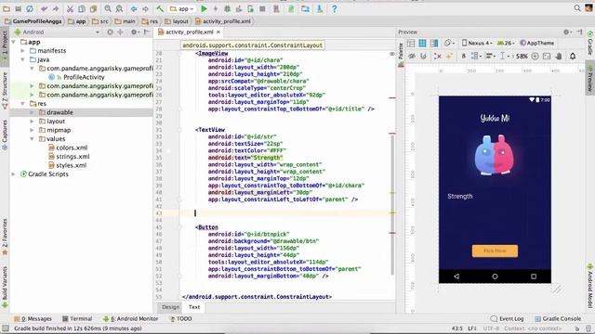Expand the layout folder arrow
The width and height of the screenshot is (595, 334).
click(32, 122)
